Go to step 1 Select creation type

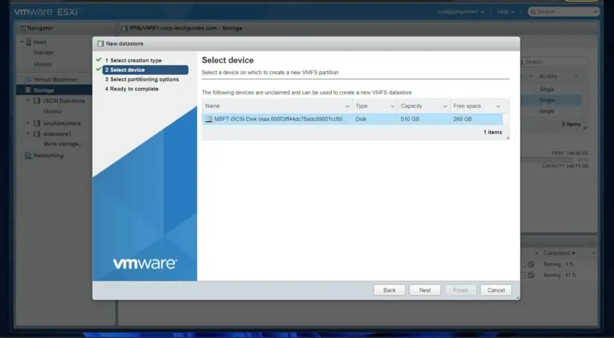133,61
